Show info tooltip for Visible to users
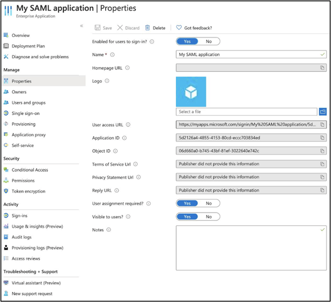The width and height of the screenshot is (331, 302). 128,216
